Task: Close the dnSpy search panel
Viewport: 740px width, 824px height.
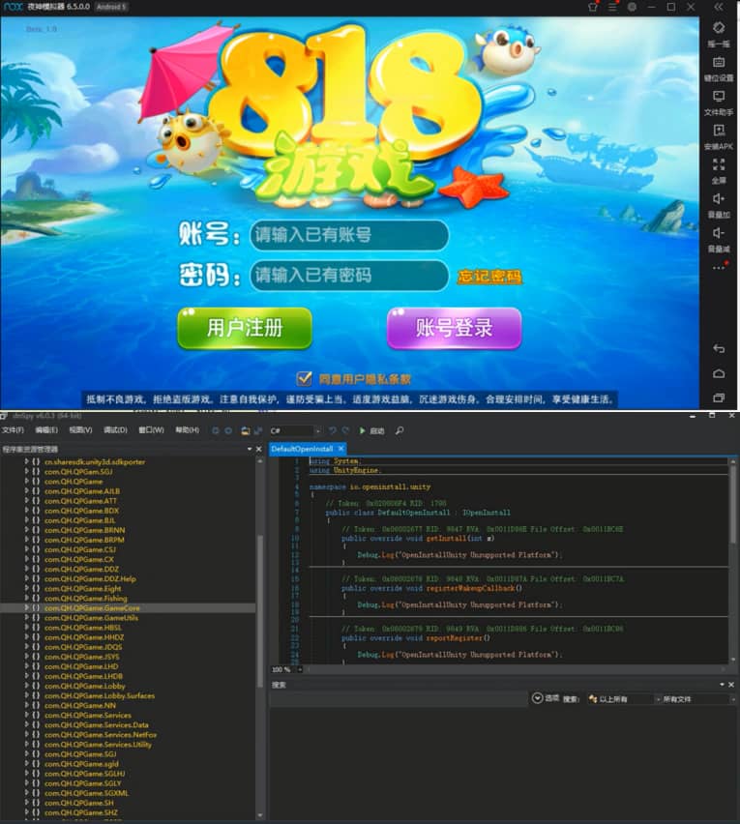Action: pos(731,684)
